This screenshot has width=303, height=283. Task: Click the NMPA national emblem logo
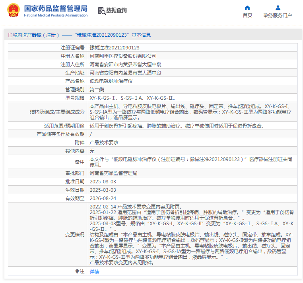(14, 10)
